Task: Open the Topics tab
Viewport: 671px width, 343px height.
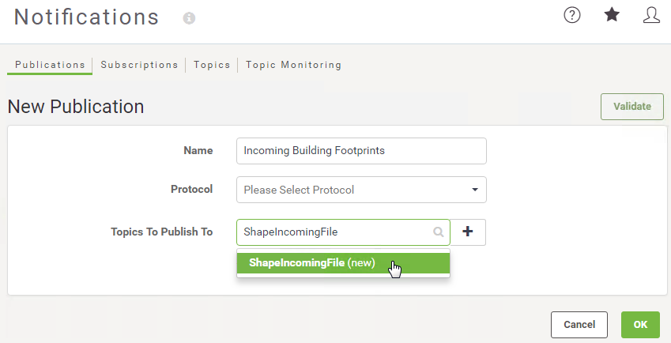Action: point(212,65)
